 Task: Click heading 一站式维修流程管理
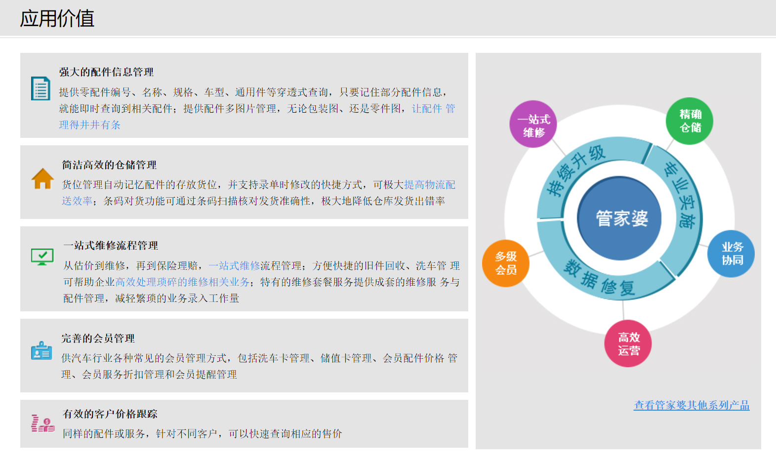(111, 246)
